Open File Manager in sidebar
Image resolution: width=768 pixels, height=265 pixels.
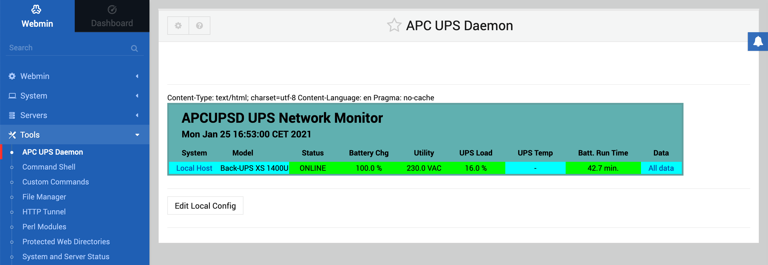tap(44, 197)
